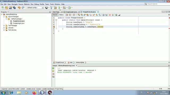Image resolution: width=170 pixels, height=95 pixels.
Task: Open Run Project dropdown arrow
Action: [x=62, y=8]
